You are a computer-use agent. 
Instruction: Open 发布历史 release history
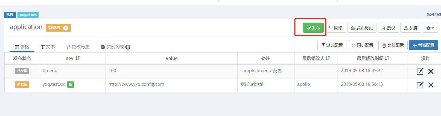pos(362,28)
